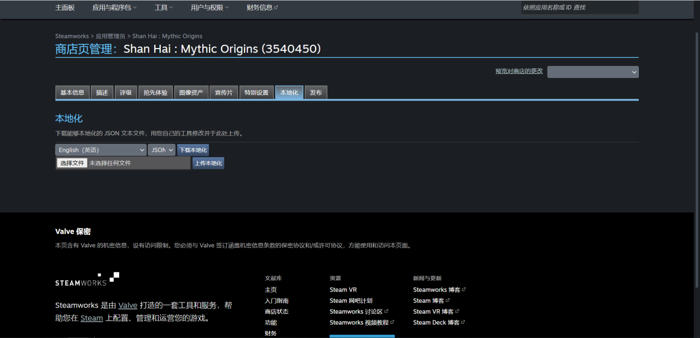Viewport: 700px width, 338px height.
Task: Open the Steam VR 博客 news link
Action: pos(436,311)
